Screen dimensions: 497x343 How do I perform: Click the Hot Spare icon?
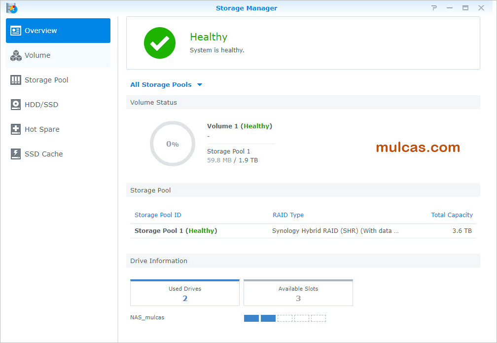[16, 129]
